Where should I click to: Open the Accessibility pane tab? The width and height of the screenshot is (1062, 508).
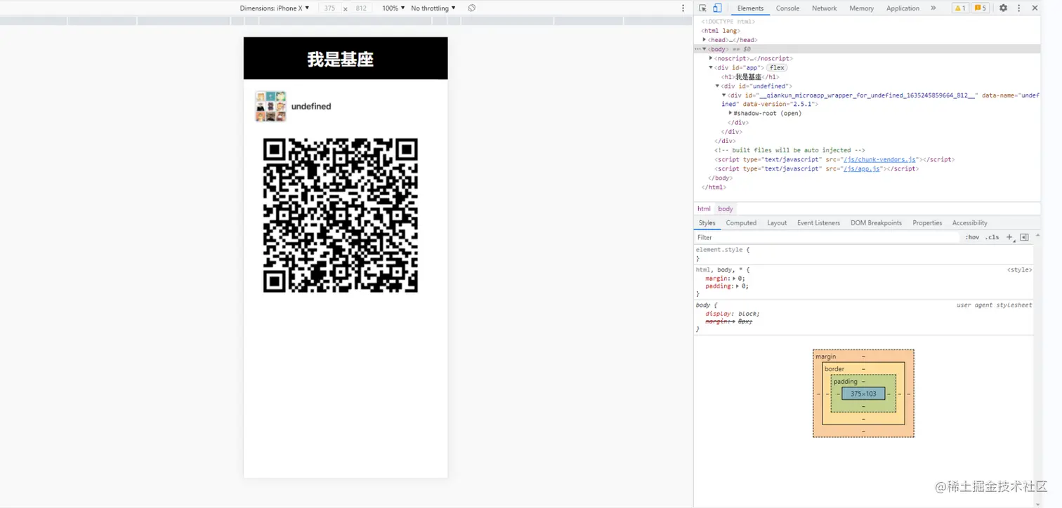(x=969, y=223)
